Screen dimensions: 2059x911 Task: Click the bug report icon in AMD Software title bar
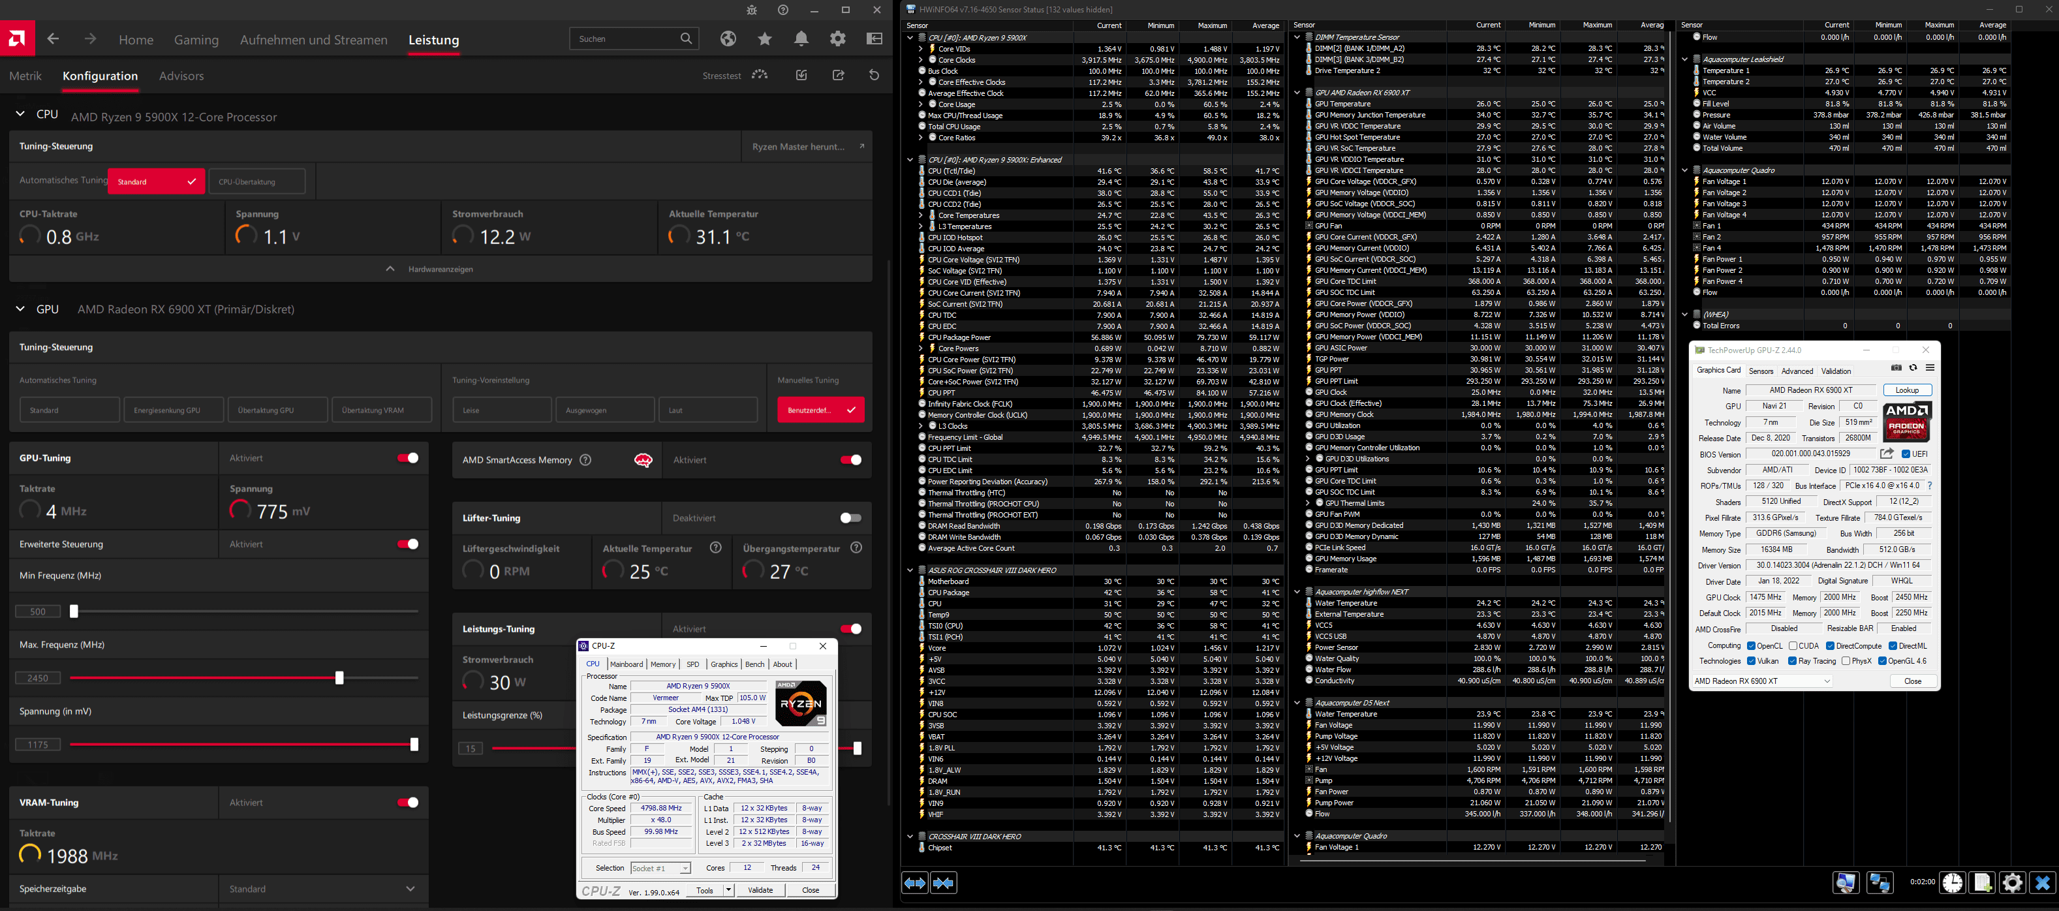click(x=751, y=10)
